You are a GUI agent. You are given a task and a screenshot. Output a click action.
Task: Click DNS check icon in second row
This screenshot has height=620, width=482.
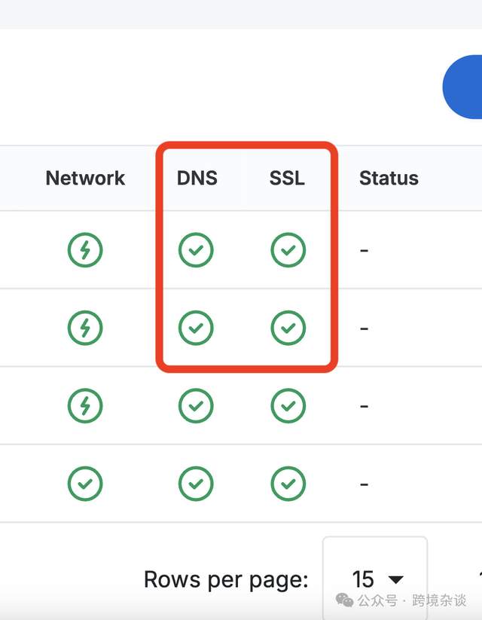tap(196, 328)
